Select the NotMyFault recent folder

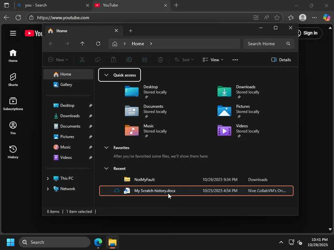(144, 180)
